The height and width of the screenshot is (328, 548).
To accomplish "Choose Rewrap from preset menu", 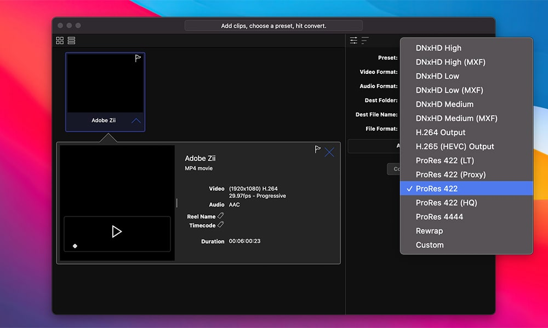I will point(429,231).
